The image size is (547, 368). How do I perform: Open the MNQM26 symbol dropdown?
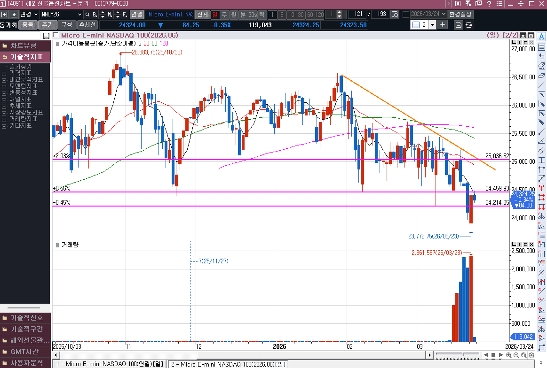(79, 15)
